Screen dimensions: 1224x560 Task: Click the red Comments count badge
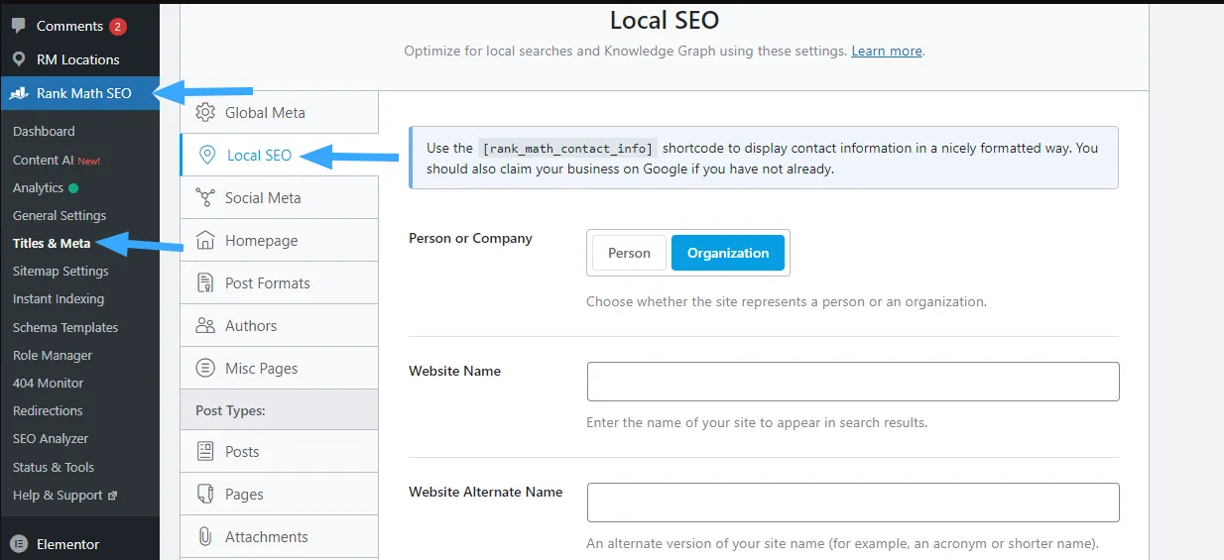click(x=118, y=26)
